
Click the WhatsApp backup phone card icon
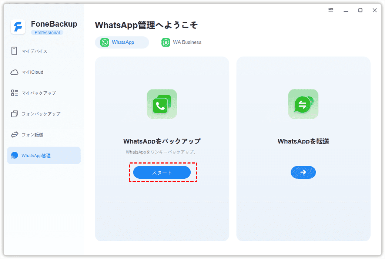pyautogui.click(x=162, y=104)
